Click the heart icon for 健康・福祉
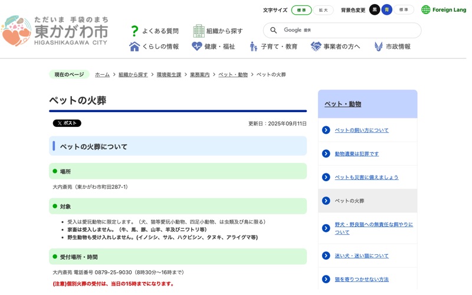The image size is (472, 295). [196, 47]
